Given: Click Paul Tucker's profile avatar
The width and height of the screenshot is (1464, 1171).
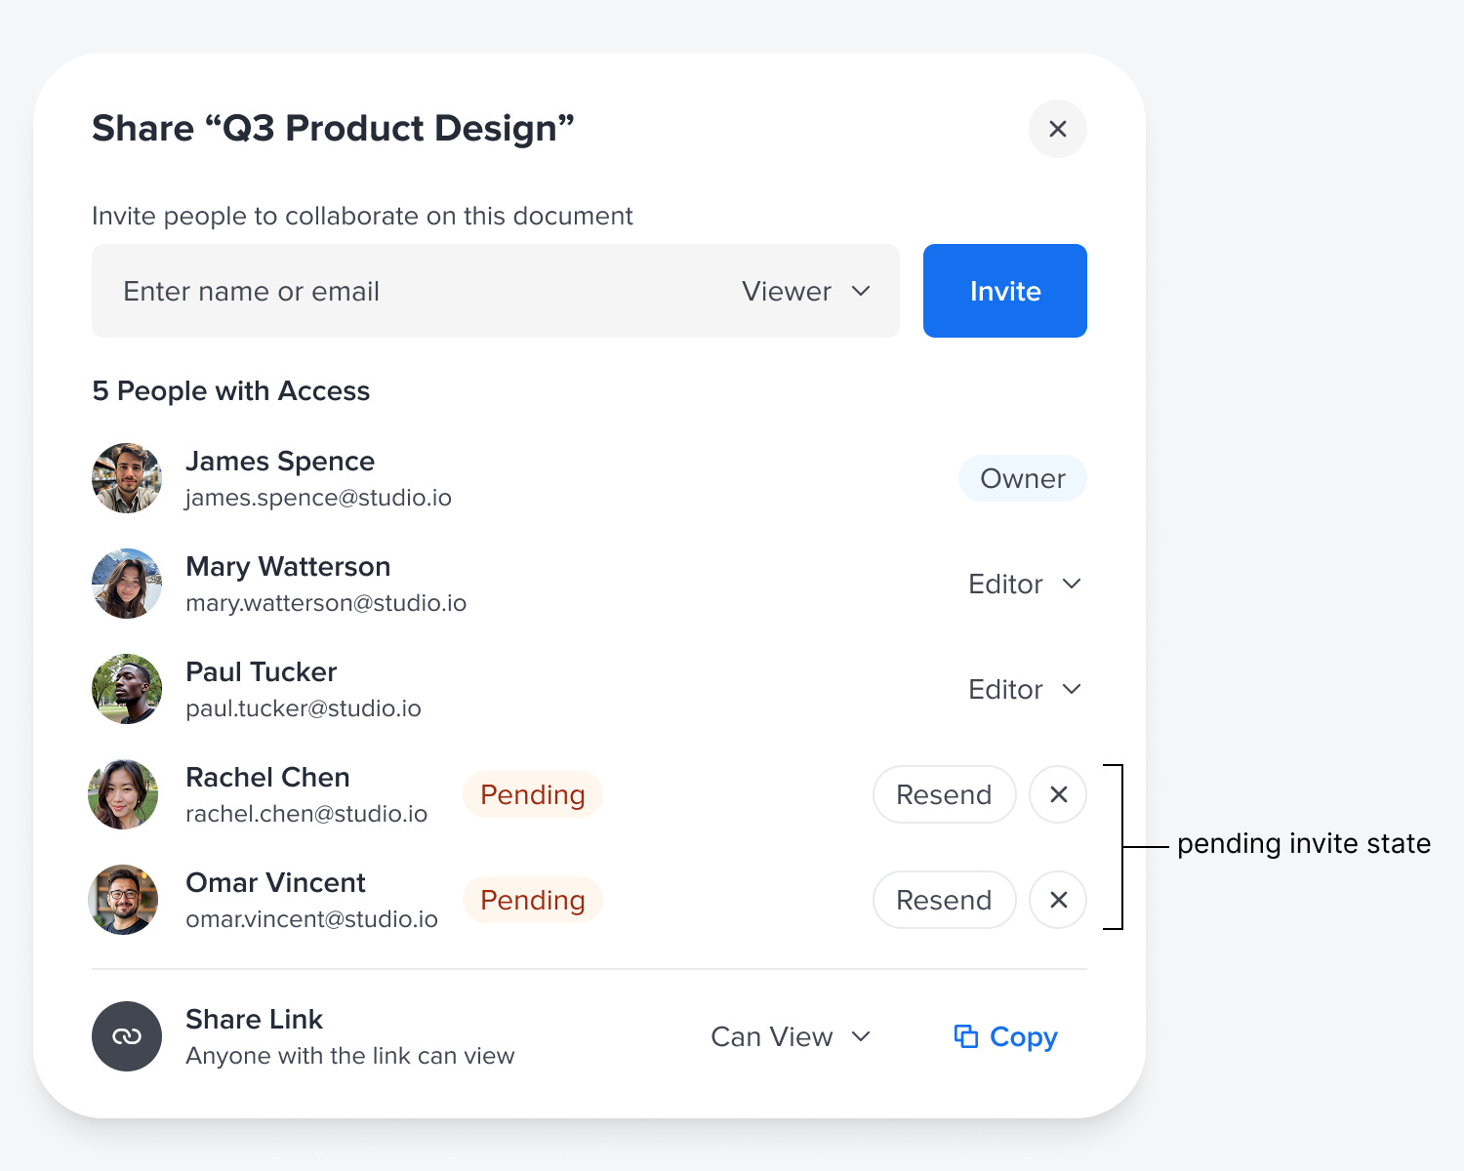Looking at the screenshot, I should pos(127,689).
